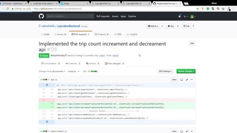Viewport: 237px width, 133px height.
Task: Open Issues in the top navigation
Action: click(x=115, y=16)
